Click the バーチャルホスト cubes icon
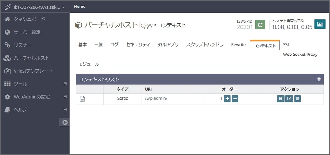 pyautogui.click(x=7, y=58)
